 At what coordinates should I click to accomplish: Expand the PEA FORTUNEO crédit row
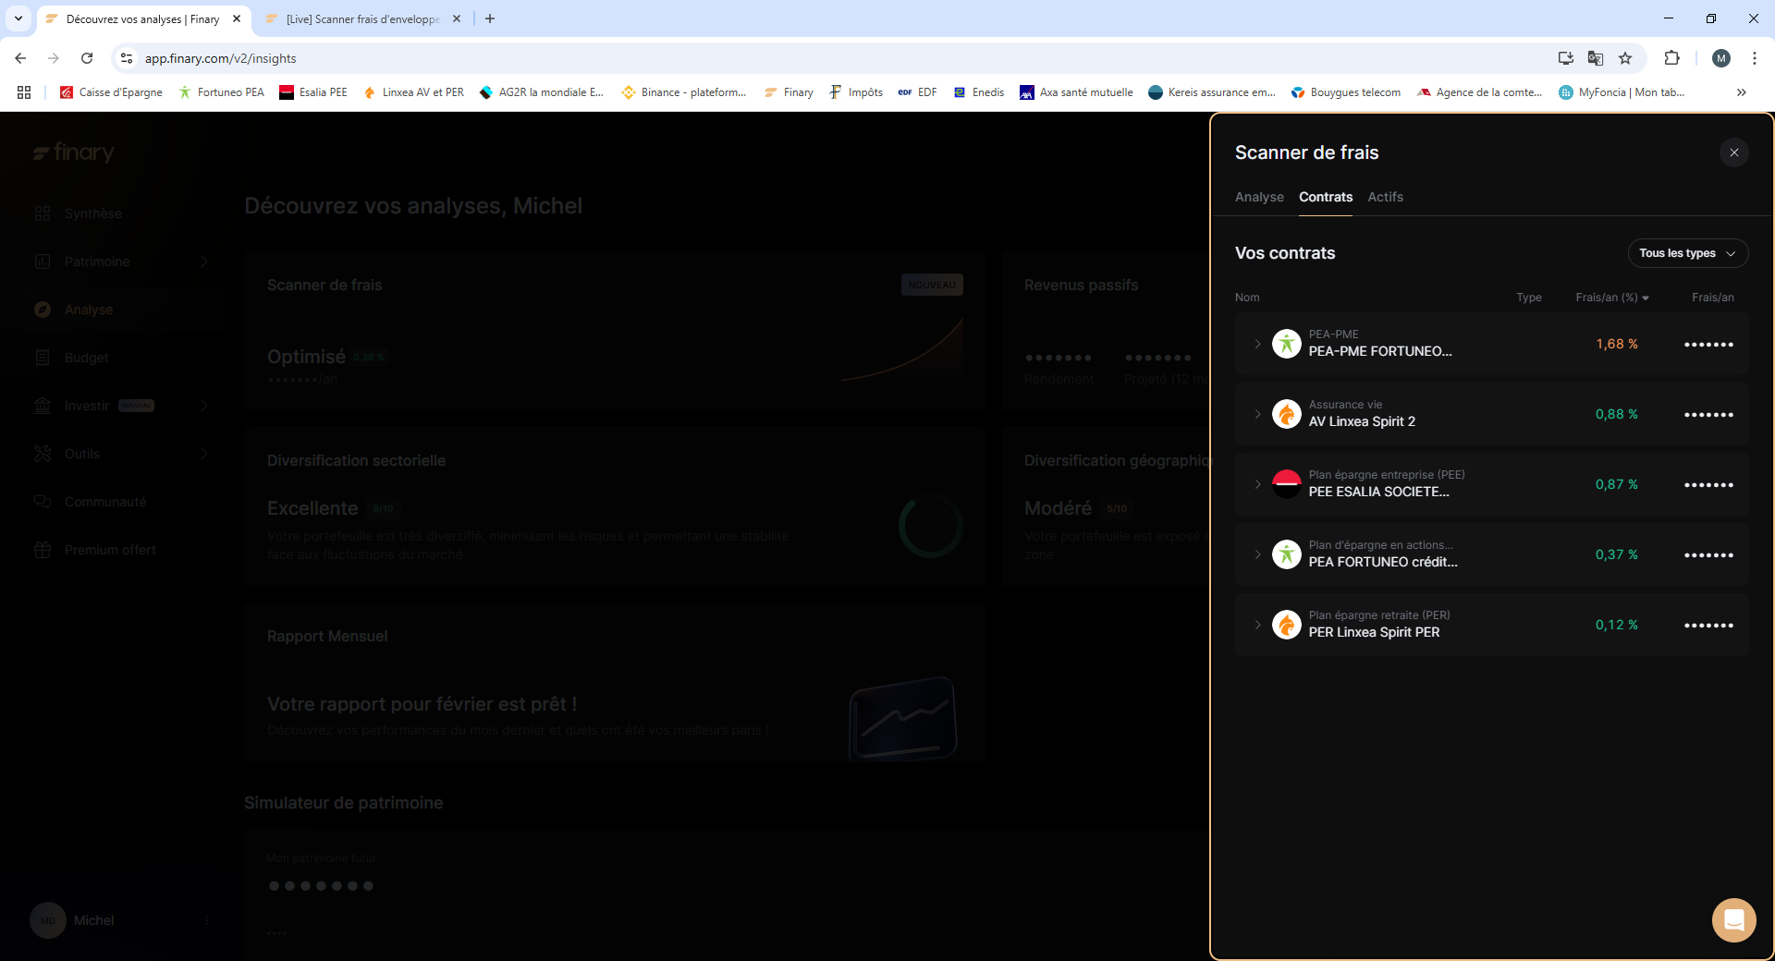coord(1257,554)
